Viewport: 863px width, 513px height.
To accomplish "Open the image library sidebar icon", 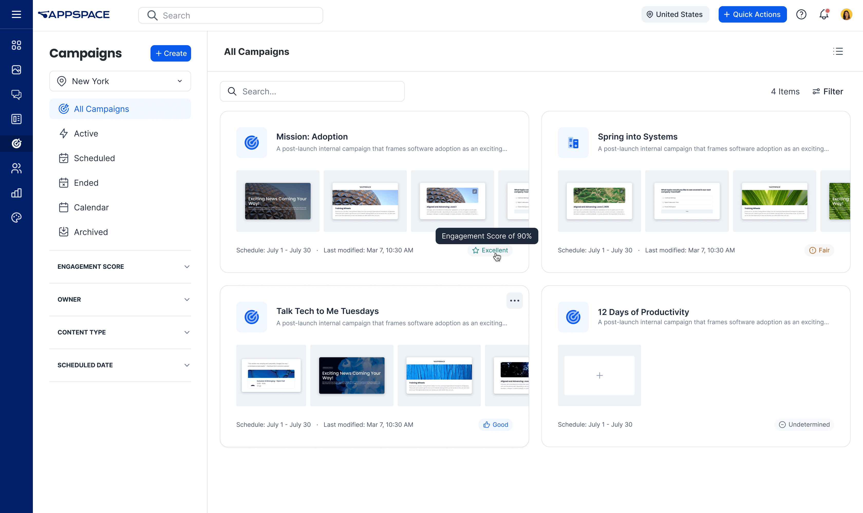I will click(x=16, y=70).
